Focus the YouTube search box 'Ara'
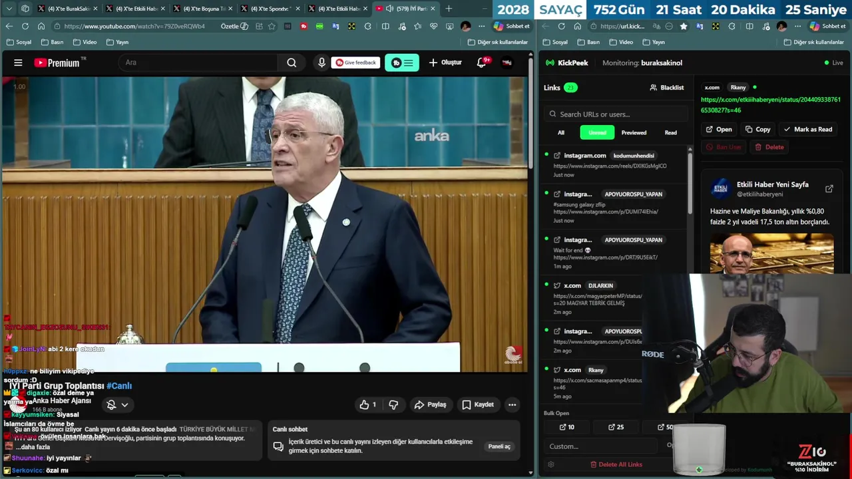Viewport: 852px width, 479px height. point(198,63)
